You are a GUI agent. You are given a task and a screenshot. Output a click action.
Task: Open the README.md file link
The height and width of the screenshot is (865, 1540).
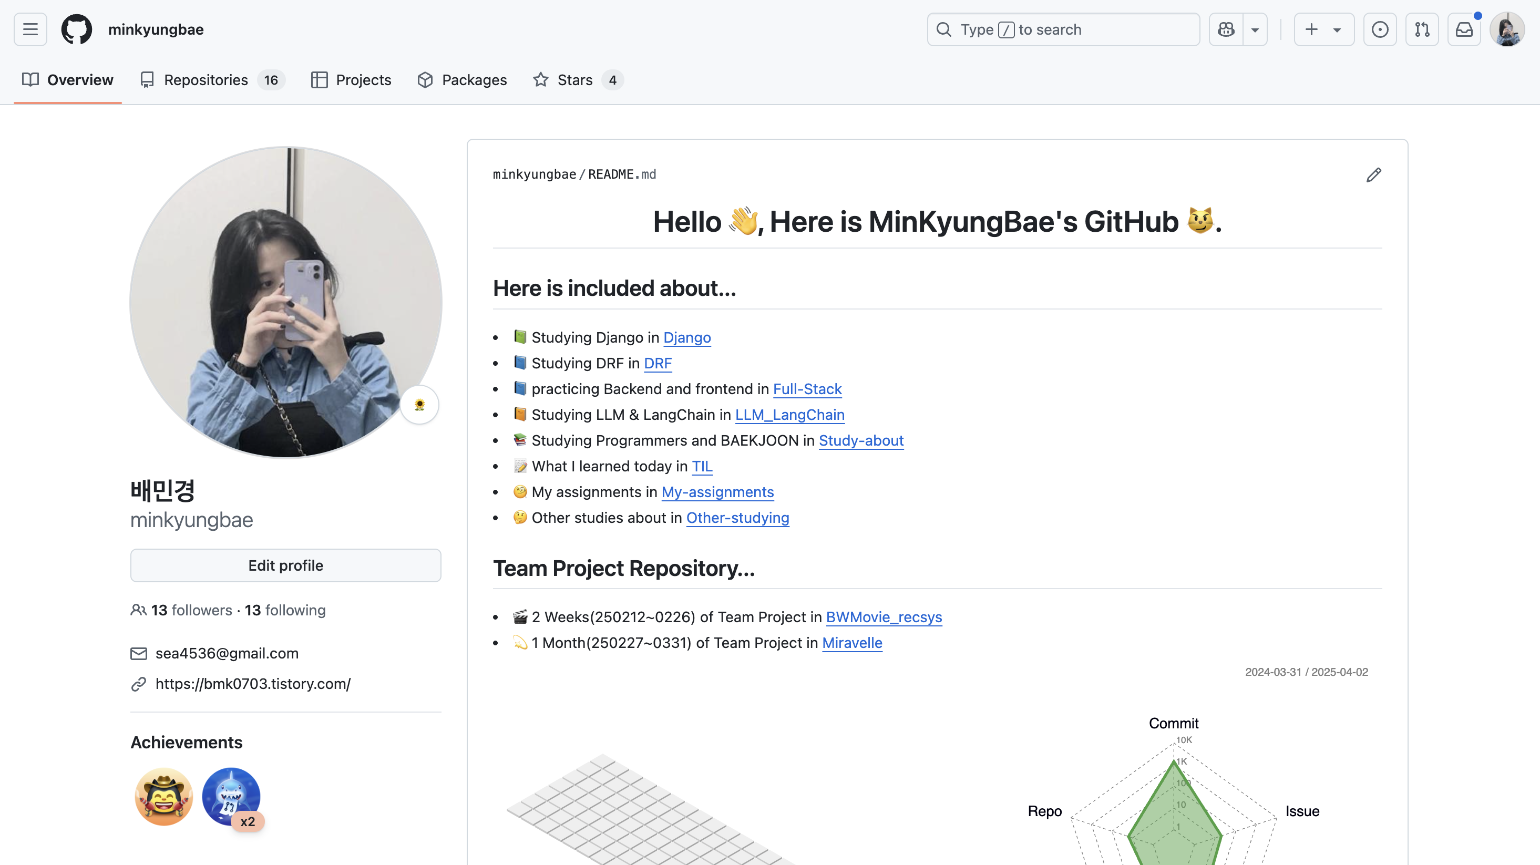pos(622,174)
